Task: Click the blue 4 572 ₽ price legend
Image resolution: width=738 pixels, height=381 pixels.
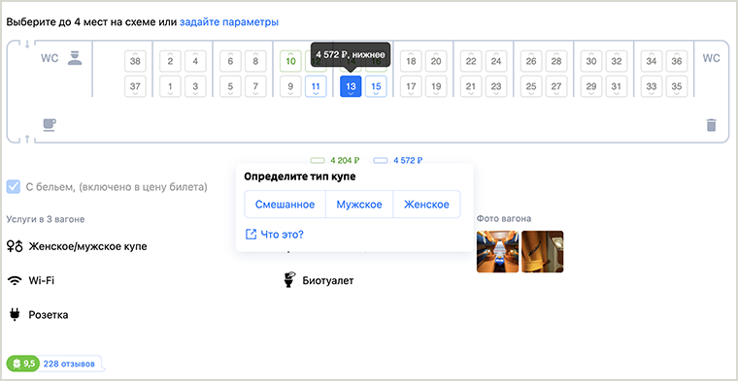Action: click(x=398, y=160)
